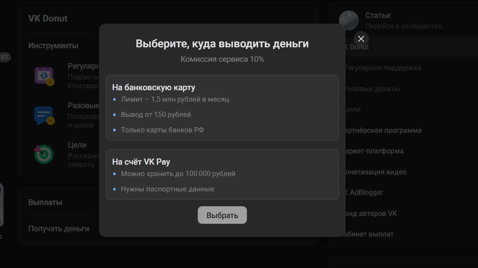Dismiss the payout dialog with the X icon

coord(360,39)
